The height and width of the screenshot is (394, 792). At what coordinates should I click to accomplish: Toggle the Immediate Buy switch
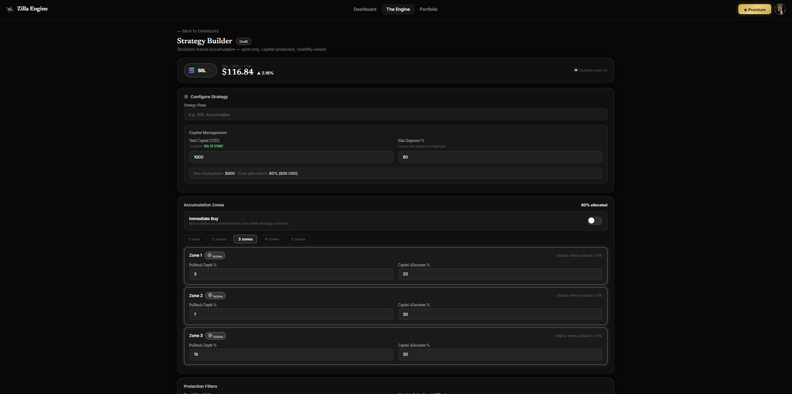(x=595, y=221)
